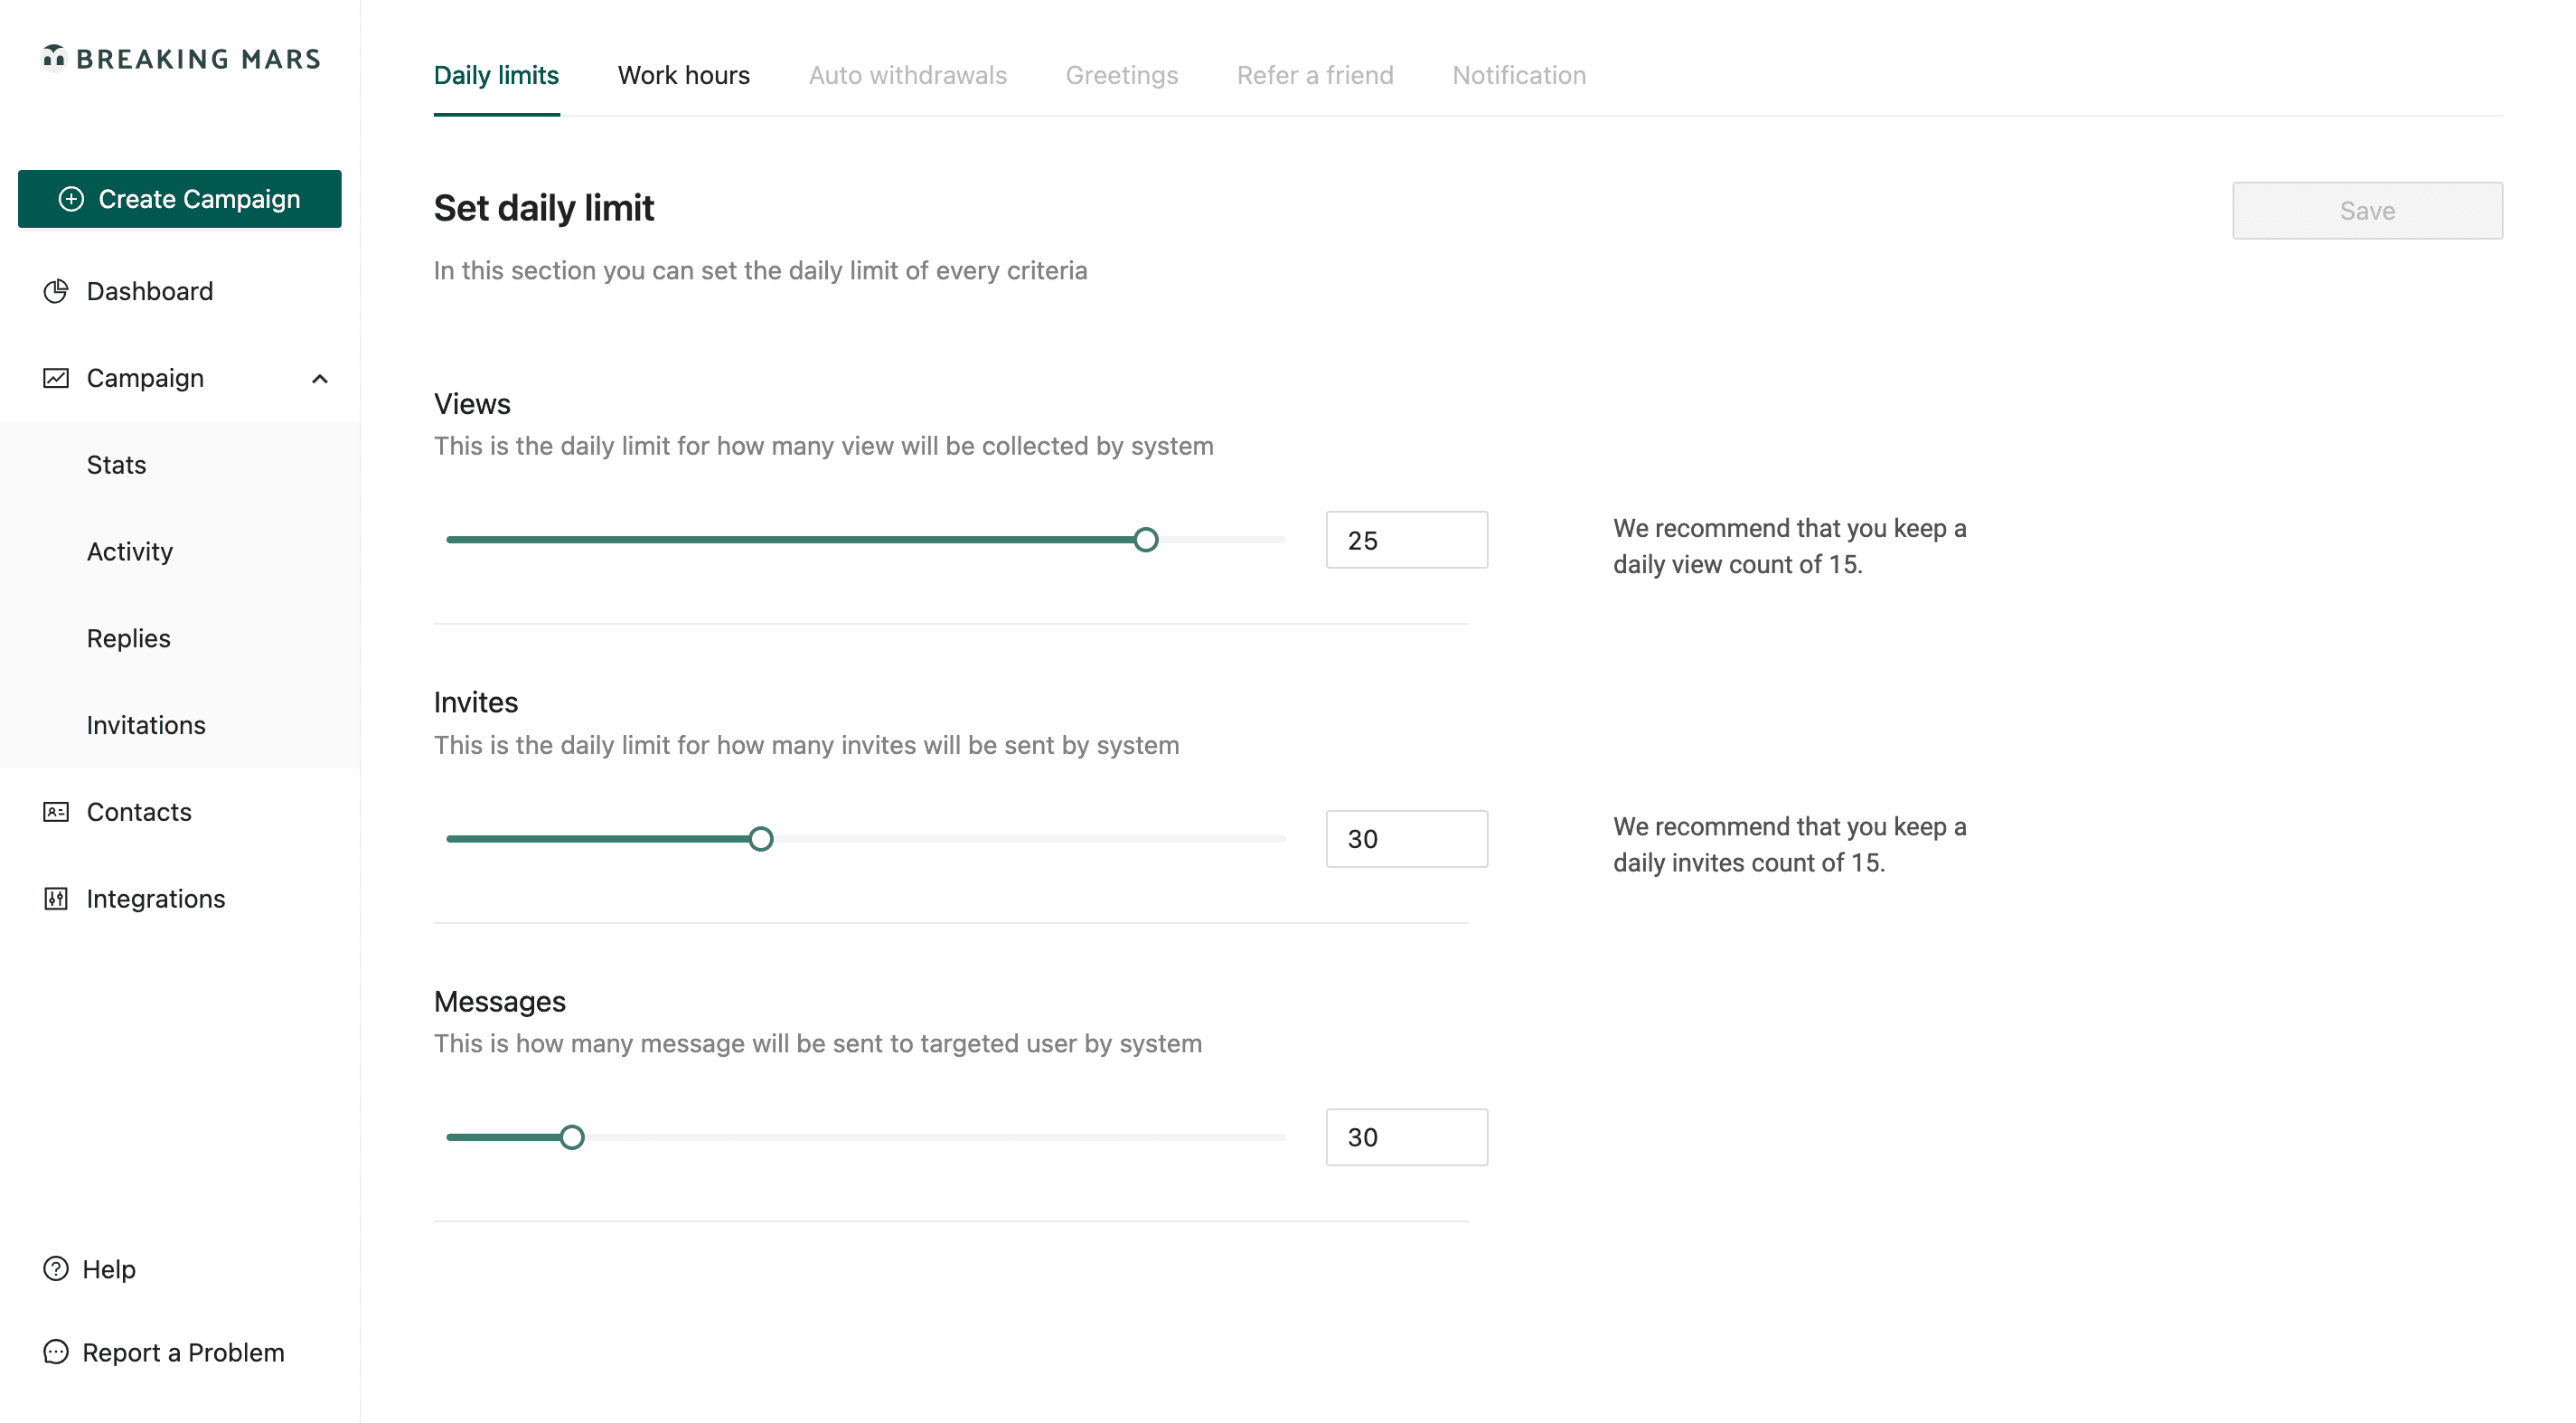The height and width of the screenshot is (1423, 2576).
Task: Click the Views limit input field
Action: pyautogui.click(x=1406, y=540)
